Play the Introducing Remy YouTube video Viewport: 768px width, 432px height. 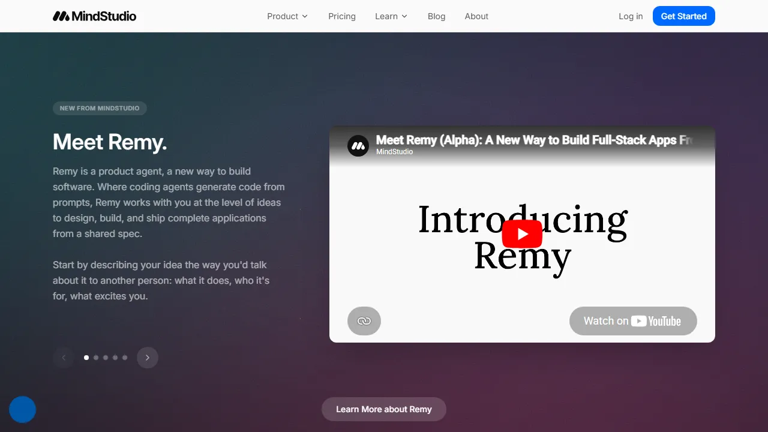(522, 234)
